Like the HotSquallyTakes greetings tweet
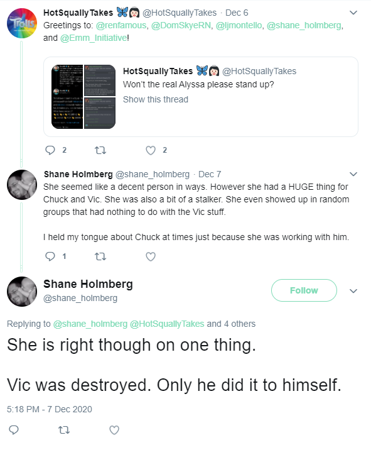This screenshot has height=450, width=371. click(151, 150)
